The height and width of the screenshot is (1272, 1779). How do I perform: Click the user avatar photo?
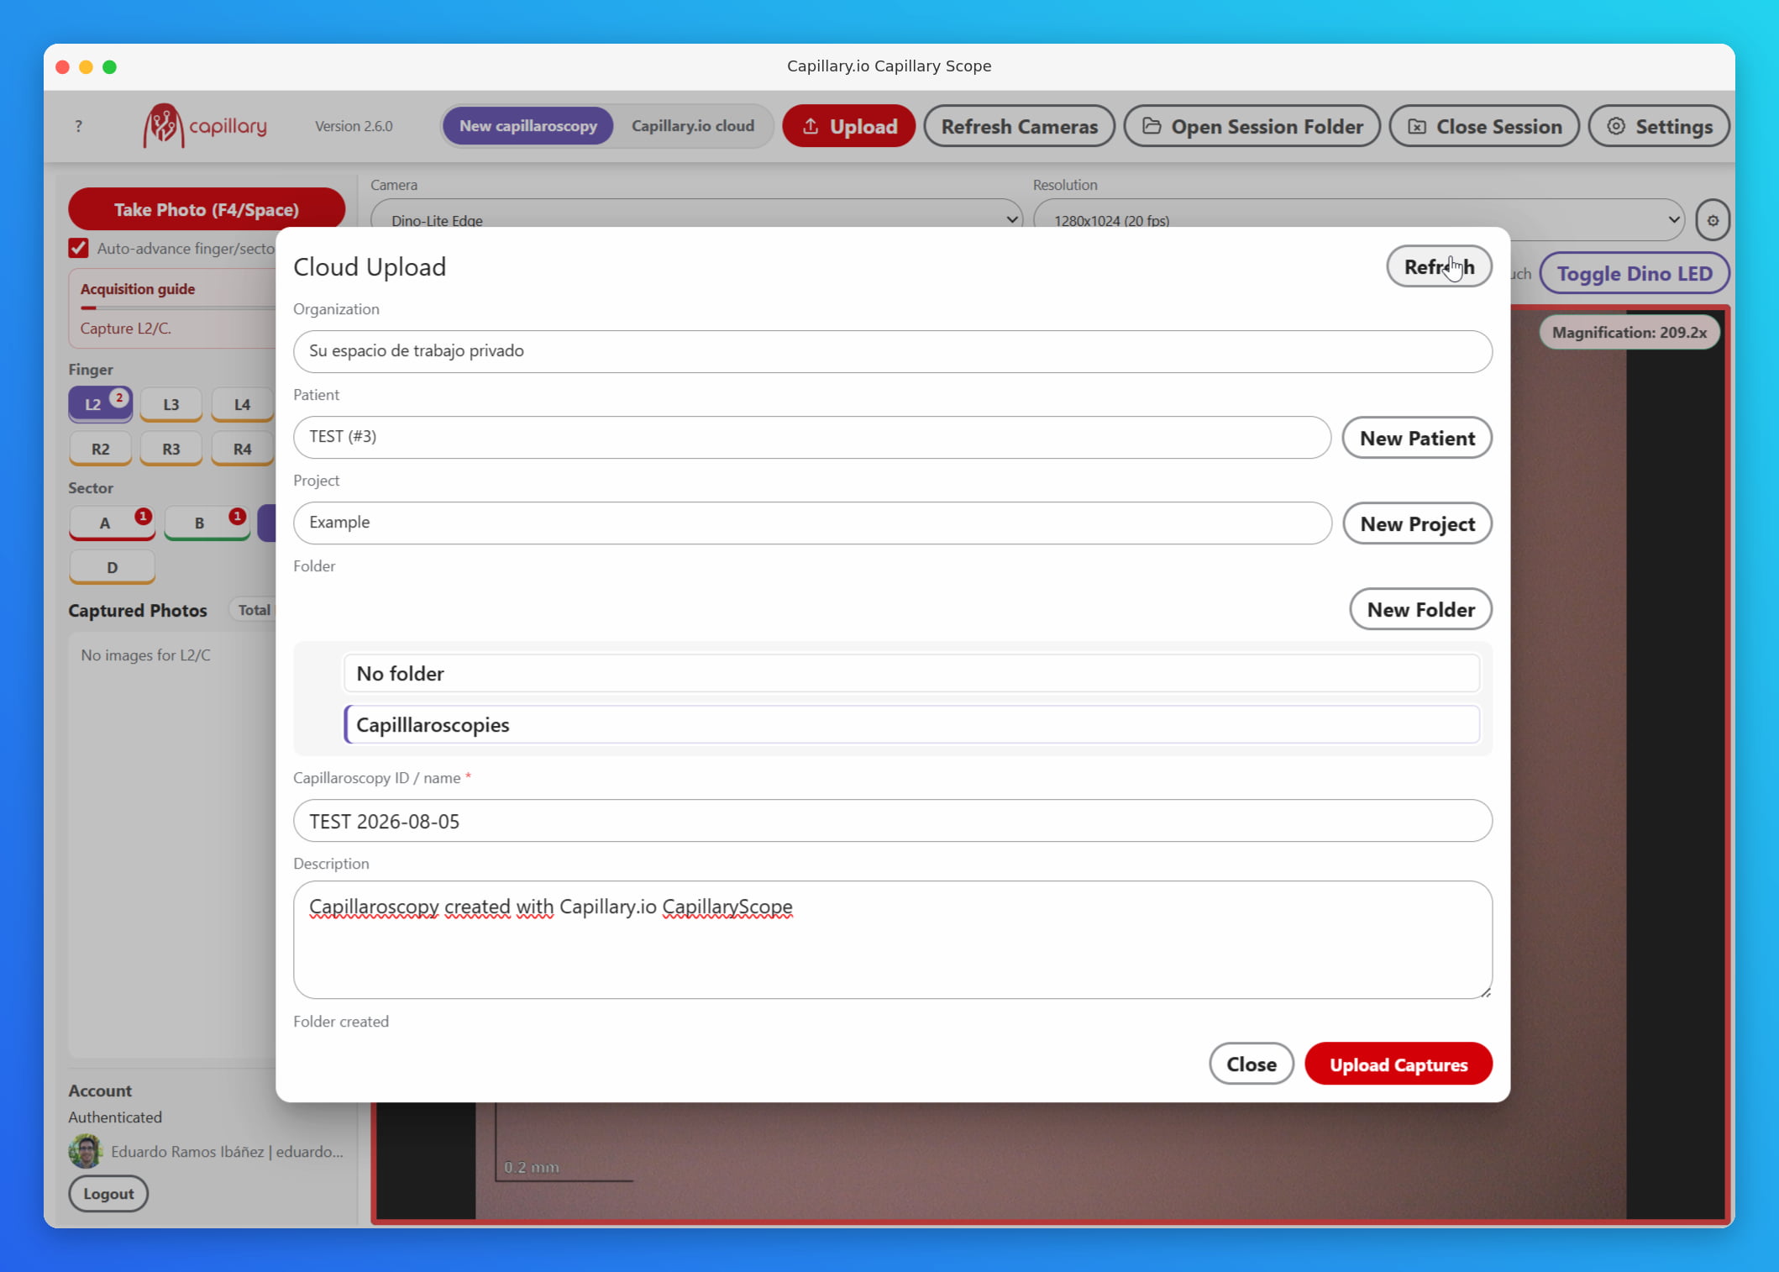[86, 1151]
